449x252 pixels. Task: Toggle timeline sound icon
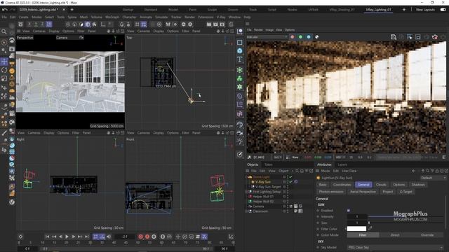[109, 237]
